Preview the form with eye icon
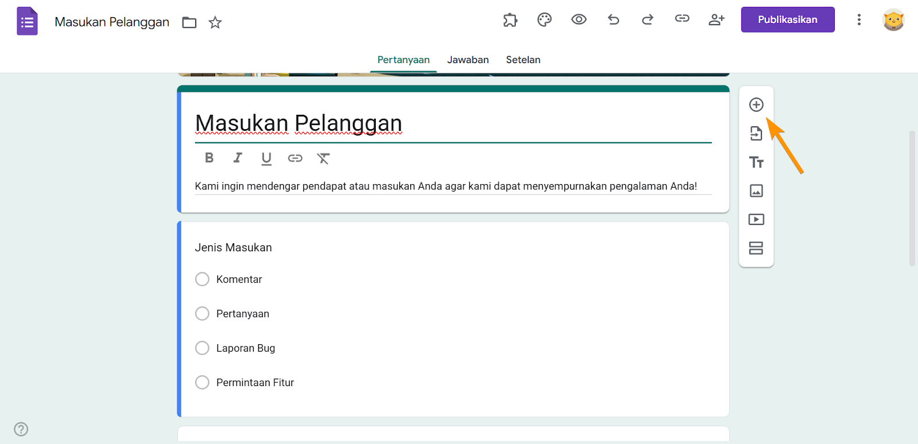 click(x=579, y=20)
